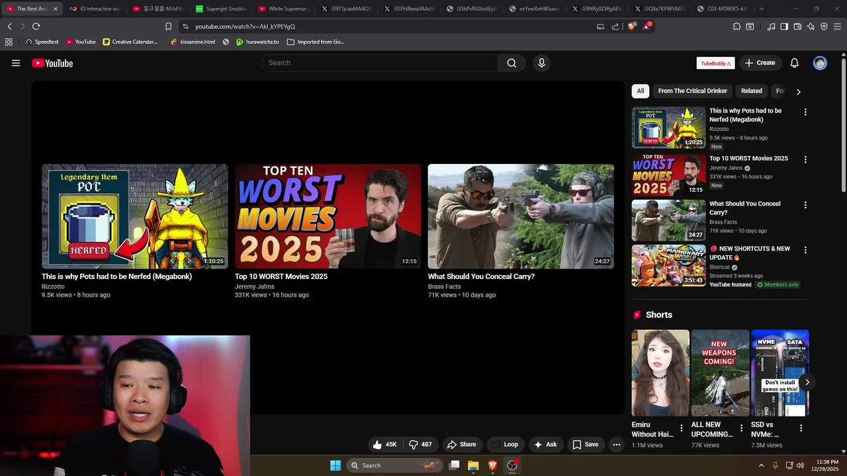The image size is (847, 476).
Task: Open the Jeremy Jahns channel link below end-screen
Action: coord(255,286)
